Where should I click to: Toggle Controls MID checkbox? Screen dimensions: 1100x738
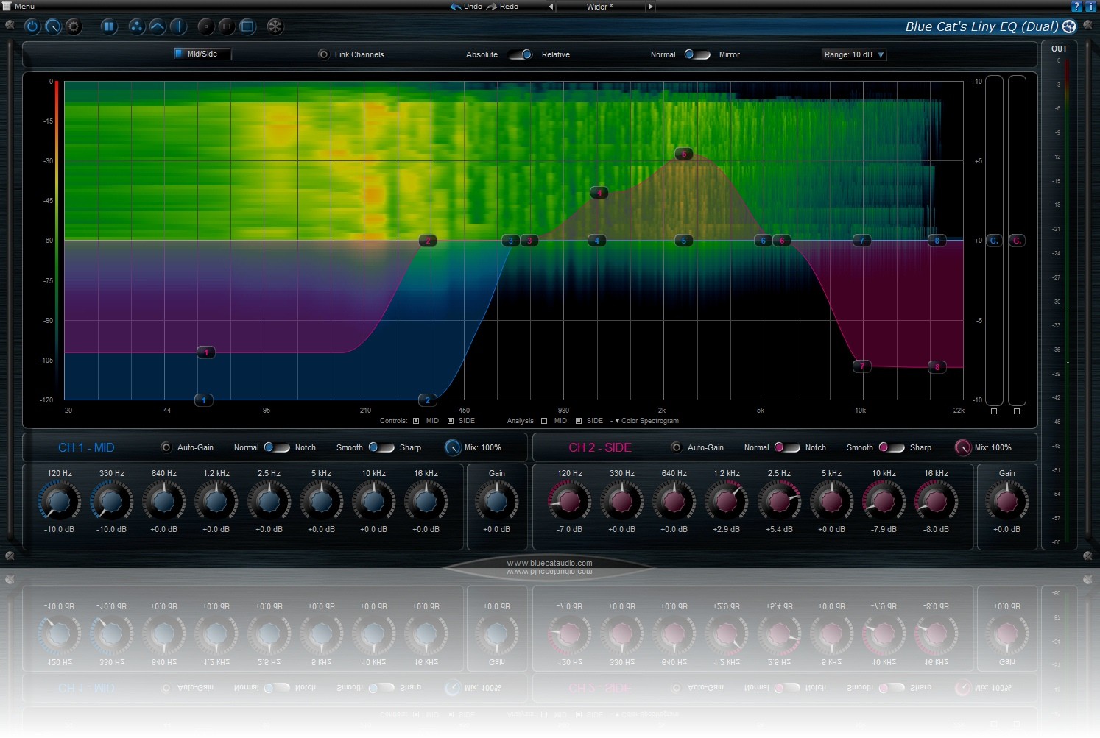[x=416, y=421]
